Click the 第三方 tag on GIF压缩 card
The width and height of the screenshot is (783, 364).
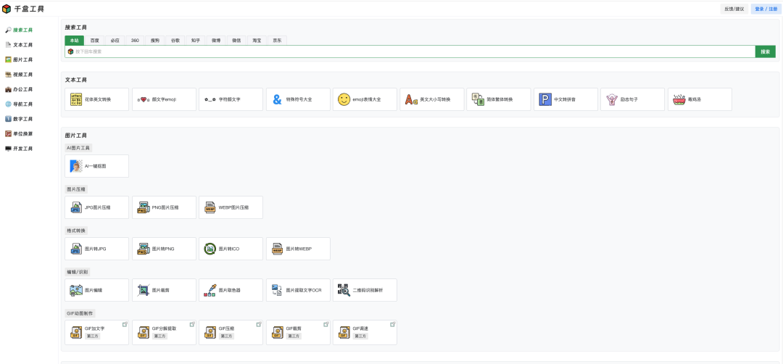pyautogui.click(x=227, y=336)
